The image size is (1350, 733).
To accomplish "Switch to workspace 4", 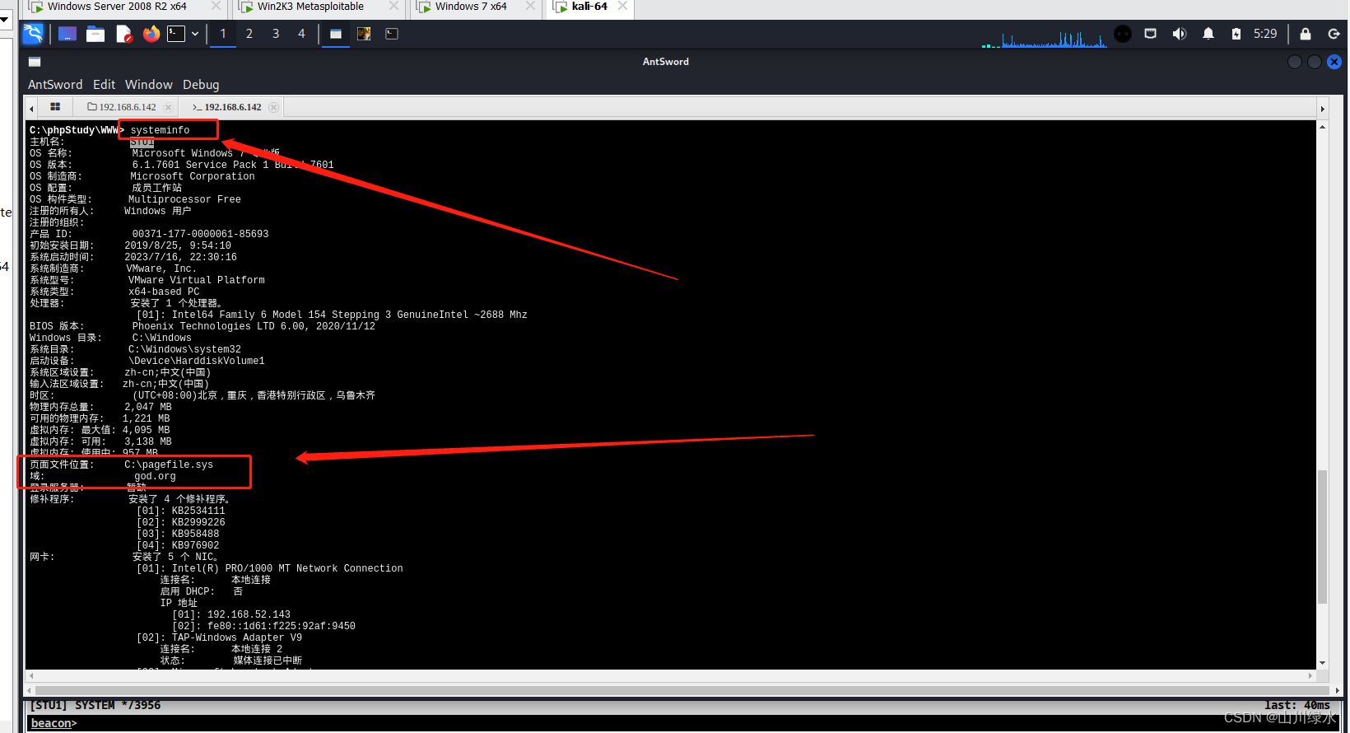I will point(301,34).
